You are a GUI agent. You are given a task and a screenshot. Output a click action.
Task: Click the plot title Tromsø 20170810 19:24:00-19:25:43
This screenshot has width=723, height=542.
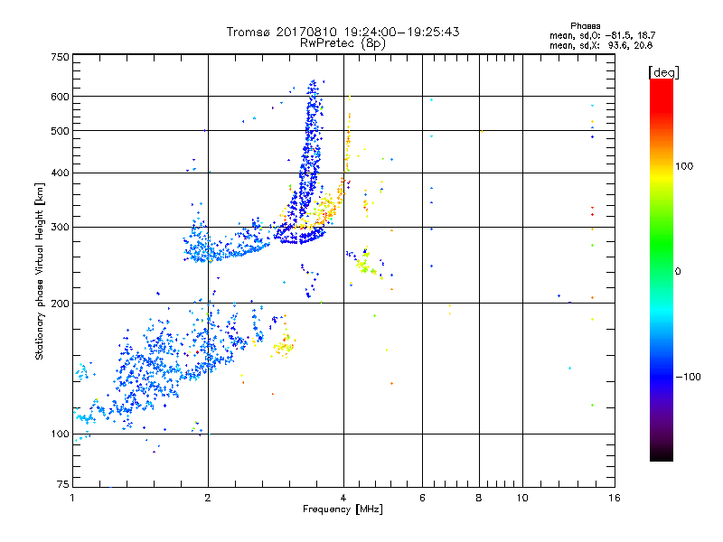[x=343, y=32]
